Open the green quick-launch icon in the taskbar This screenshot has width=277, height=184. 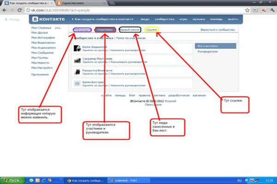click(31, 180)
